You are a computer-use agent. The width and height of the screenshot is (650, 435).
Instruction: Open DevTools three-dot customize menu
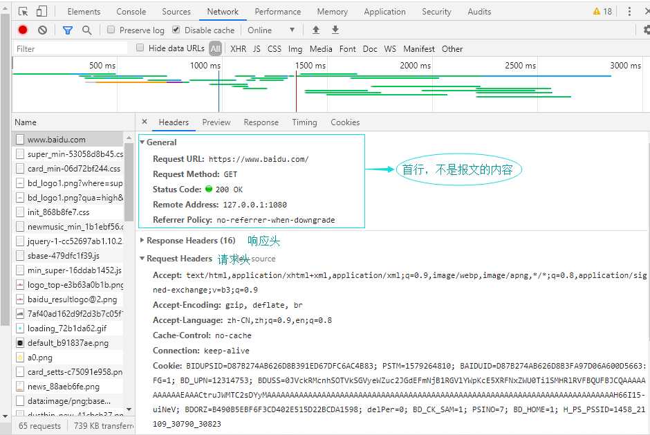[x=629, y=12]
